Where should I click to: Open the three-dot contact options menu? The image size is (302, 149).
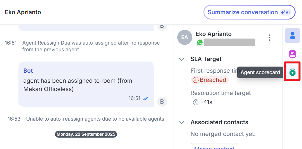tap(269, 38)
